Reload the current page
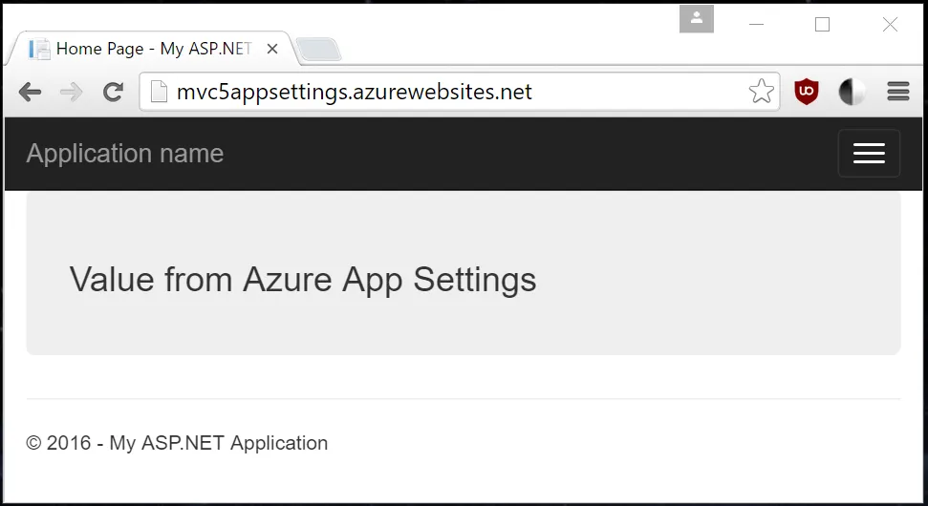The height and width of the screenshot is (506, 928). pyautogui.click(x=113, y=92)
